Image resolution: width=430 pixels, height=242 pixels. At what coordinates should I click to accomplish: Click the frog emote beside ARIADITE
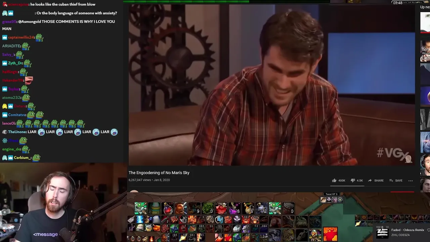point(26,46)
